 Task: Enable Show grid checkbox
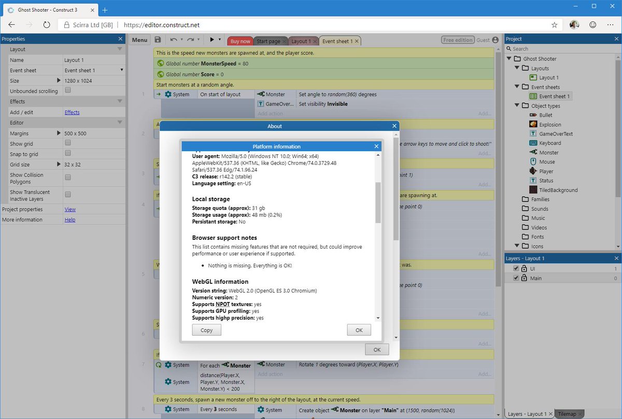67,142
